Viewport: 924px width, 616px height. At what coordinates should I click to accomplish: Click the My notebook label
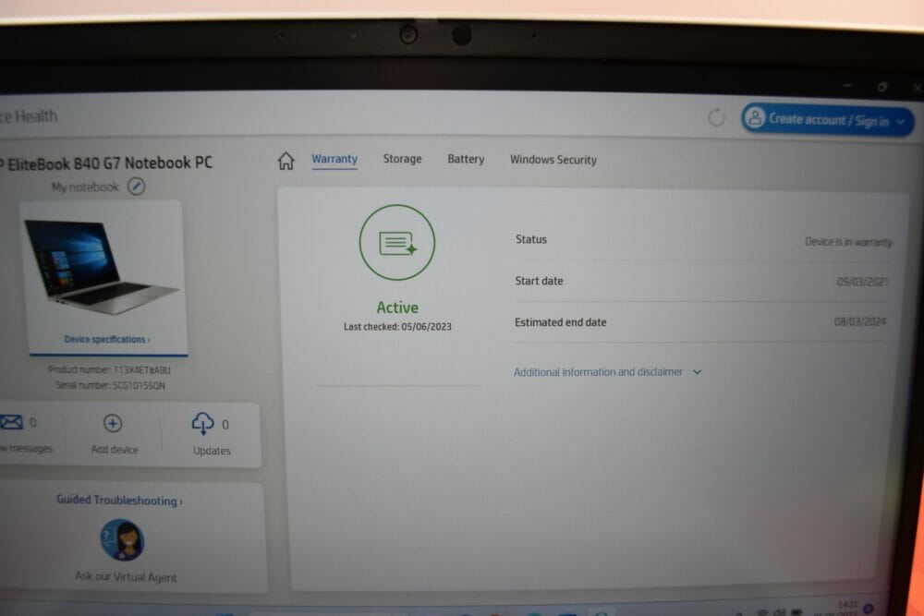85,187
